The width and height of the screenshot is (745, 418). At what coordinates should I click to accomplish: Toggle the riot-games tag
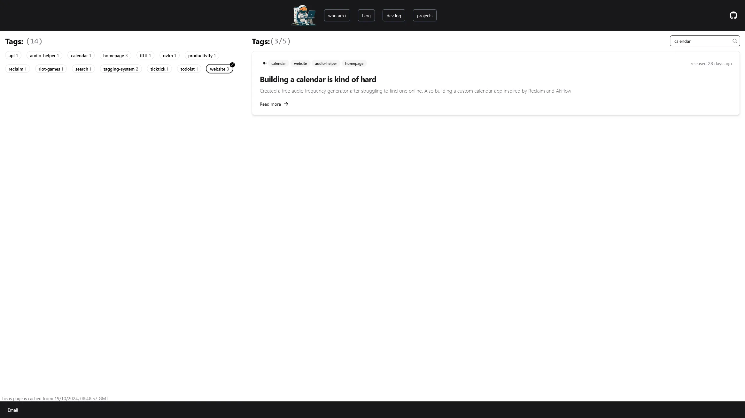pyautogui.click(x=51, y=69)
